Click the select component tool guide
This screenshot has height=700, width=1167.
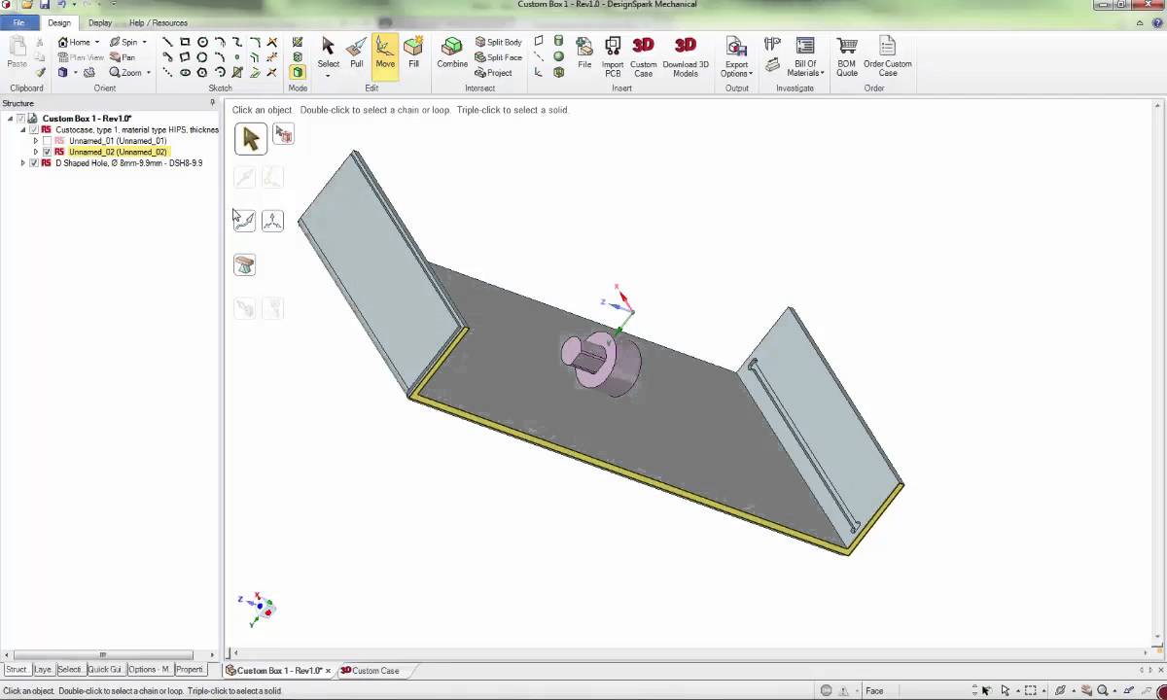[x=283, y=135]
